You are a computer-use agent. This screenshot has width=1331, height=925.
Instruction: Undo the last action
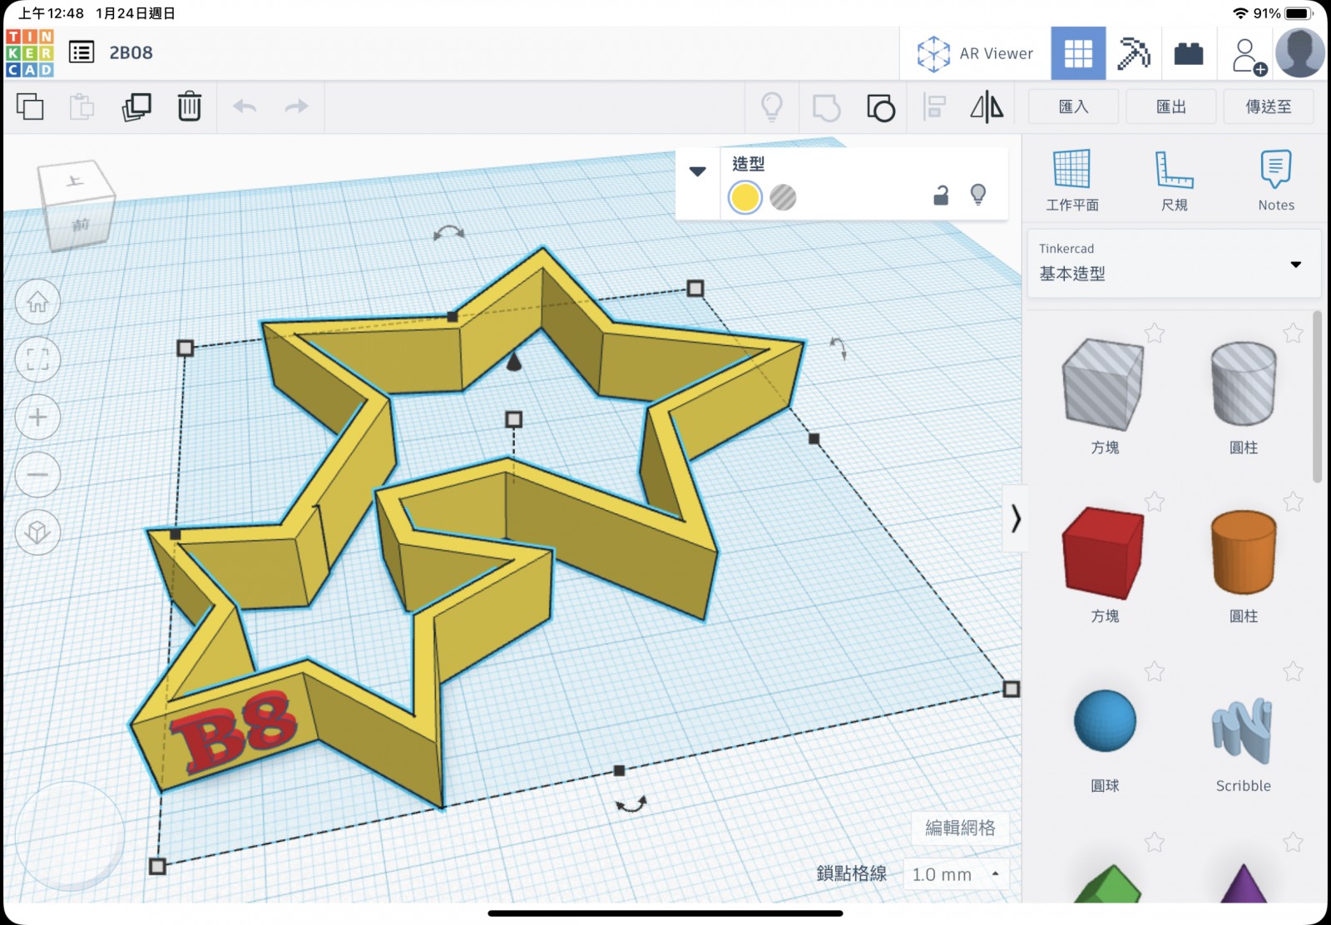245,106
